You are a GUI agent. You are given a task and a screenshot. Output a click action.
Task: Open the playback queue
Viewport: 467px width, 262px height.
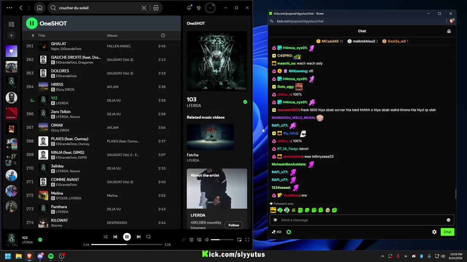click(x=191, y=240)
